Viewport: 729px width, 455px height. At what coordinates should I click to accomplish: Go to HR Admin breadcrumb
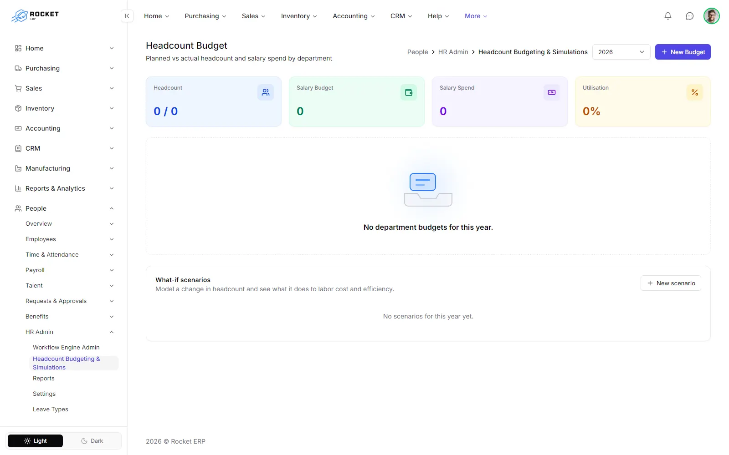tap(453, 52)
